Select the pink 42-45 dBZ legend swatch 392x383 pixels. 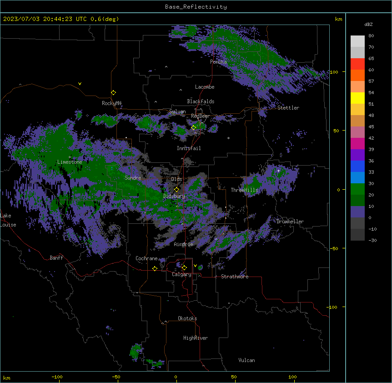(357, 132)
